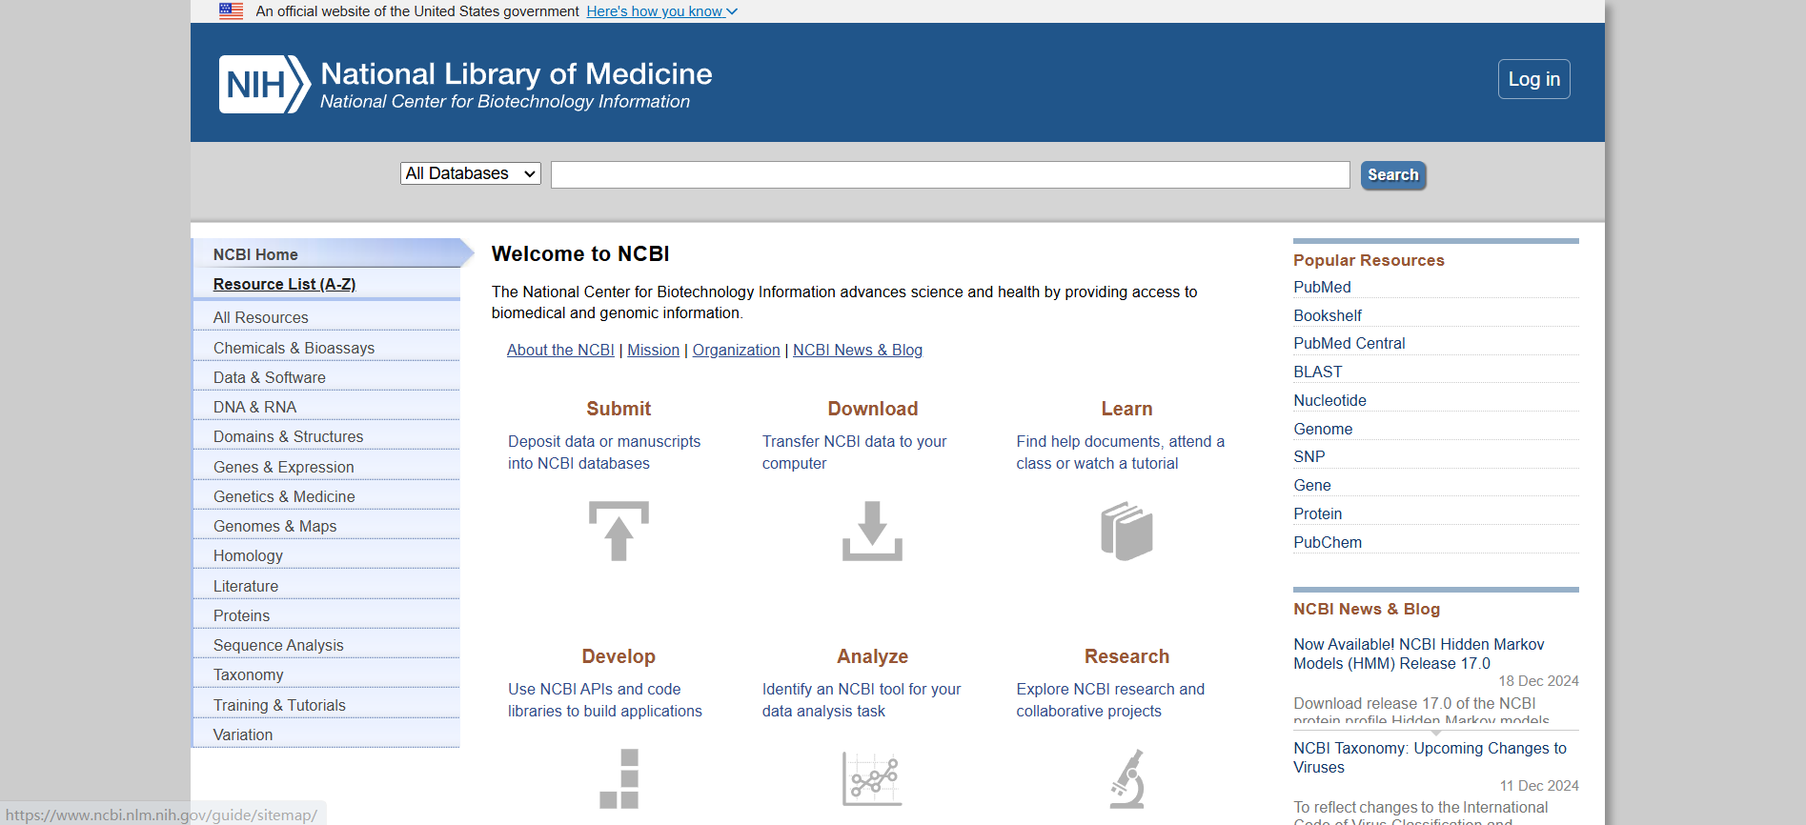Click the US flag icon
1806x825 pixels.
231,11
